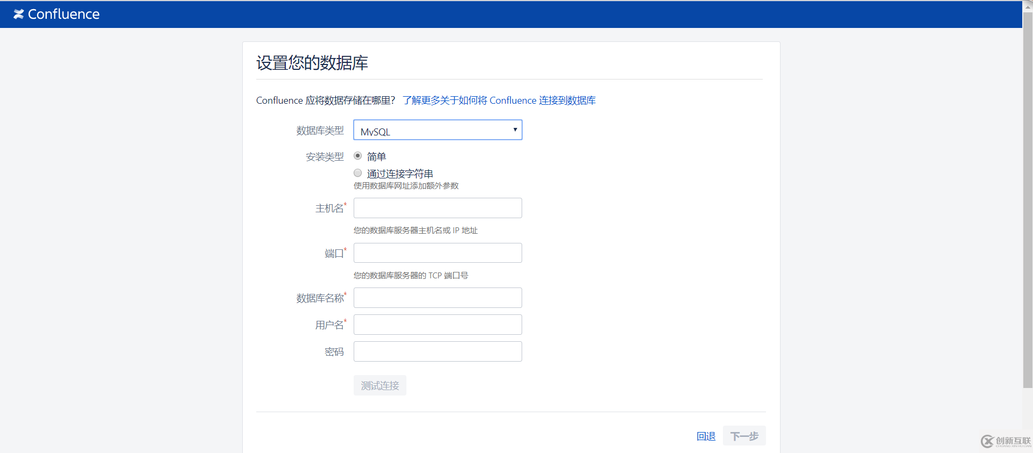Image resolution: width=1033 pixels, height=453 pixels.
Task: Click the 您的数据库服务器的 TCP 端口号 hint
Action: (x=411, y=276)
